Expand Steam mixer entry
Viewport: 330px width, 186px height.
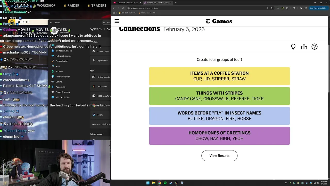101,115
